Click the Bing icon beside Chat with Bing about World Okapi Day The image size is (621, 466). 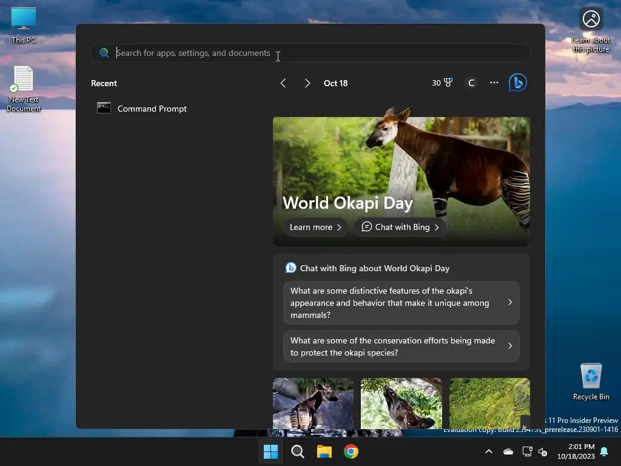[290, 268]
